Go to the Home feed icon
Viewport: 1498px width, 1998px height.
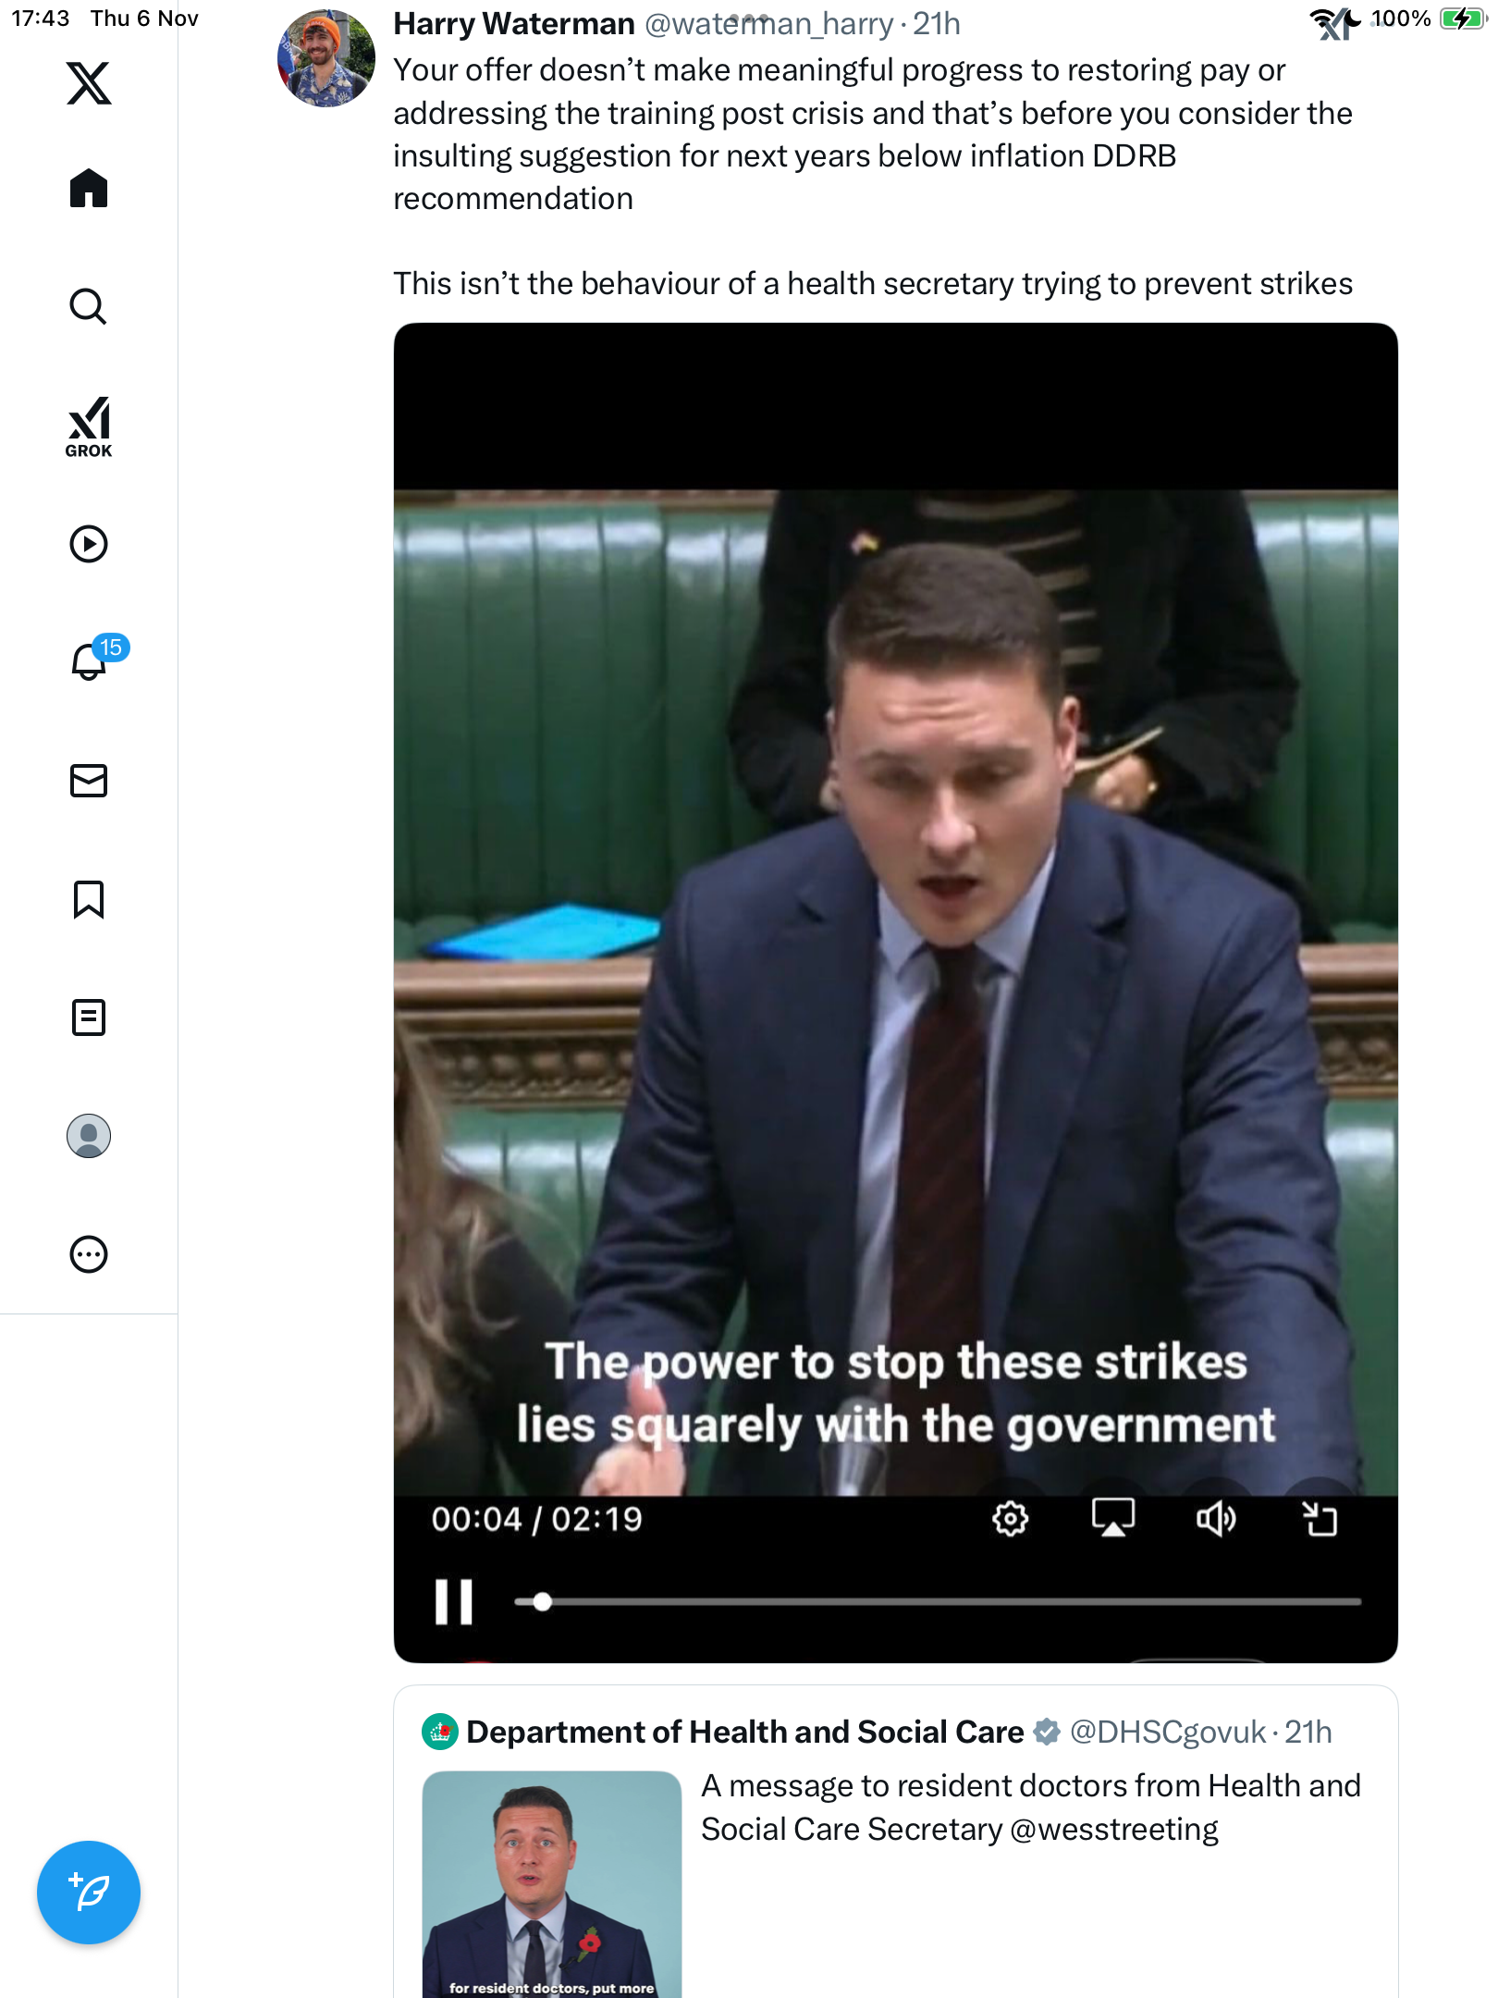(89, 188)
